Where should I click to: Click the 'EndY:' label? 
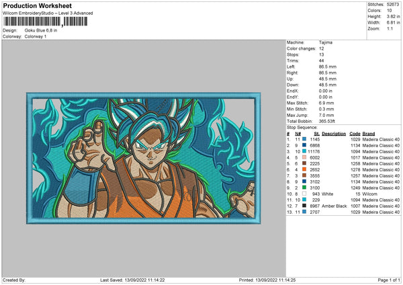(292, 97)
